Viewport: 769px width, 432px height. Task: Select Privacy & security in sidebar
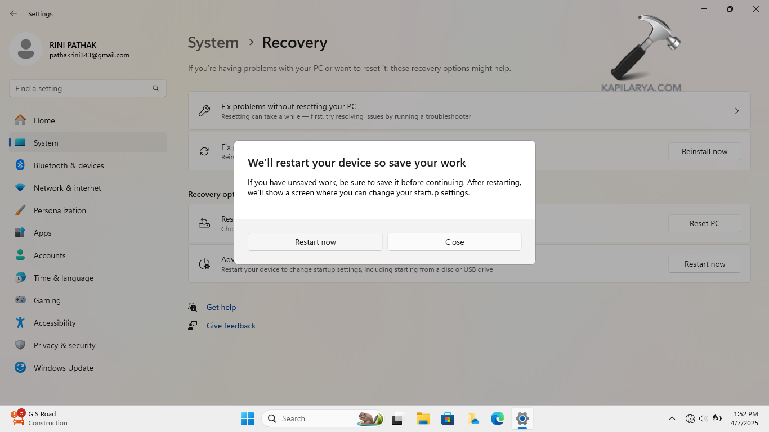[64, 345]
